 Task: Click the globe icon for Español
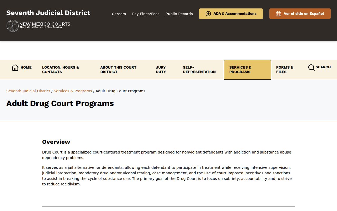(279, 14)
